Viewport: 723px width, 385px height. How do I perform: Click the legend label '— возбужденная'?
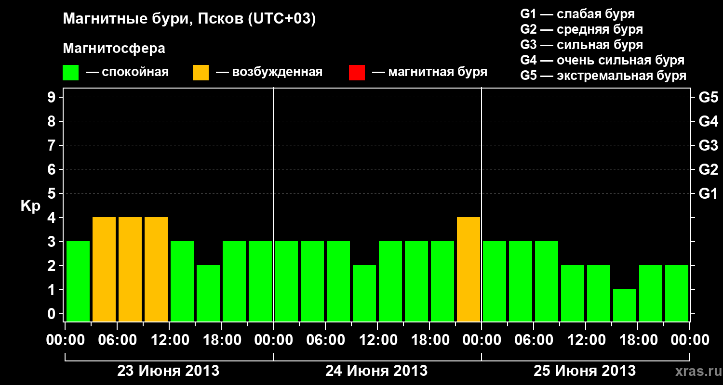click(269, 72)
